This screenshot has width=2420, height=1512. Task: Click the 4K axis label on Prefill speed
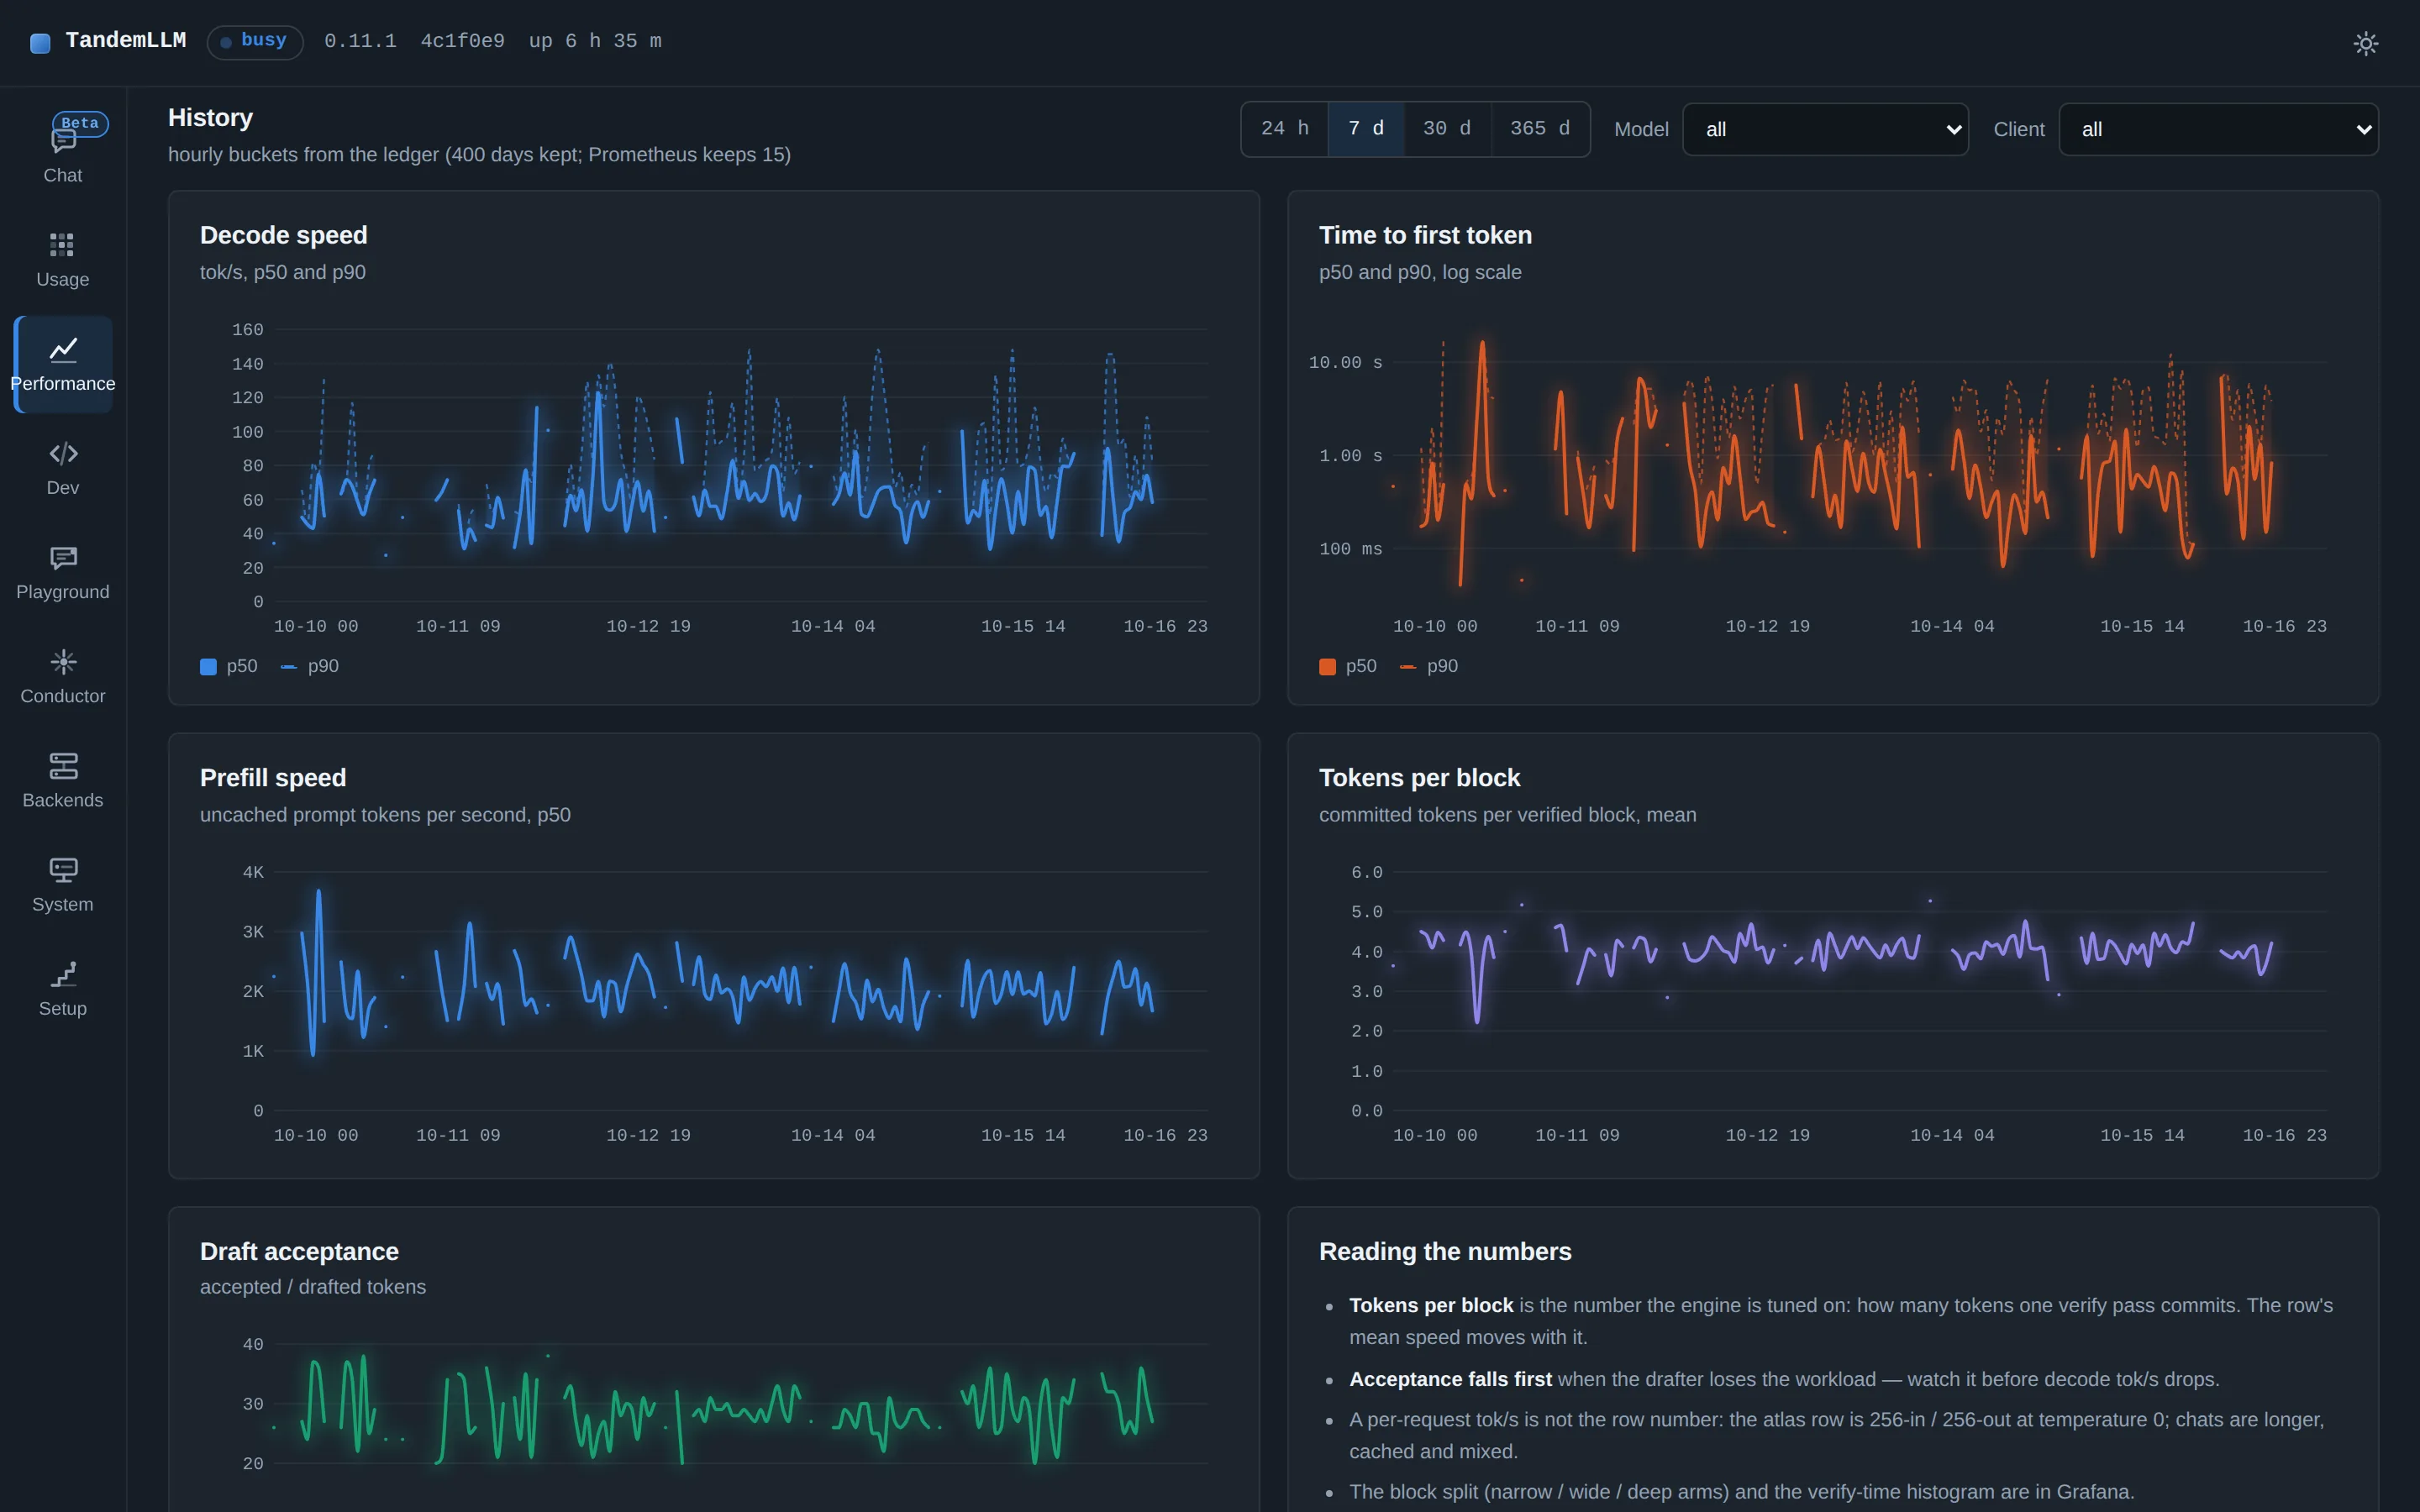(x=253, y=872)
